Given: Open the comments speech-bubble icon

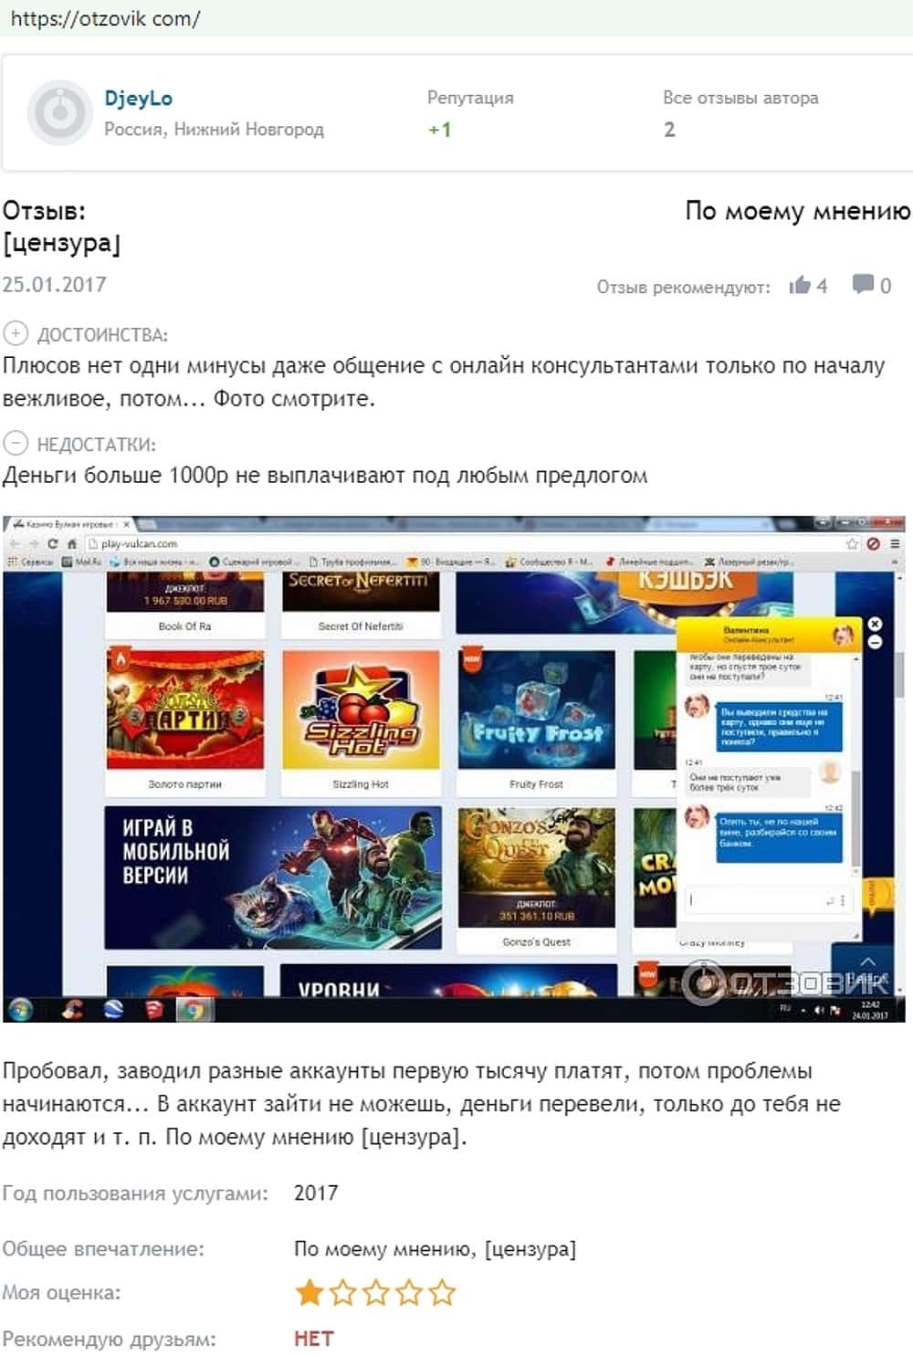Looking at the screenshot, I should [863, 284].
